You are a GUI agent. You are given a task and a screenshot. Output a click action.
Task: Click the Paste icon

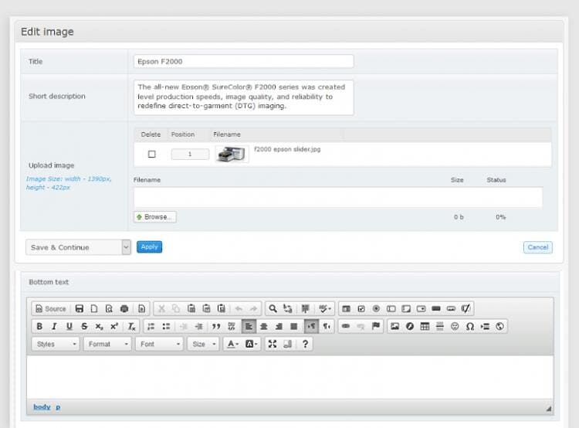click(x=191, y=308)
